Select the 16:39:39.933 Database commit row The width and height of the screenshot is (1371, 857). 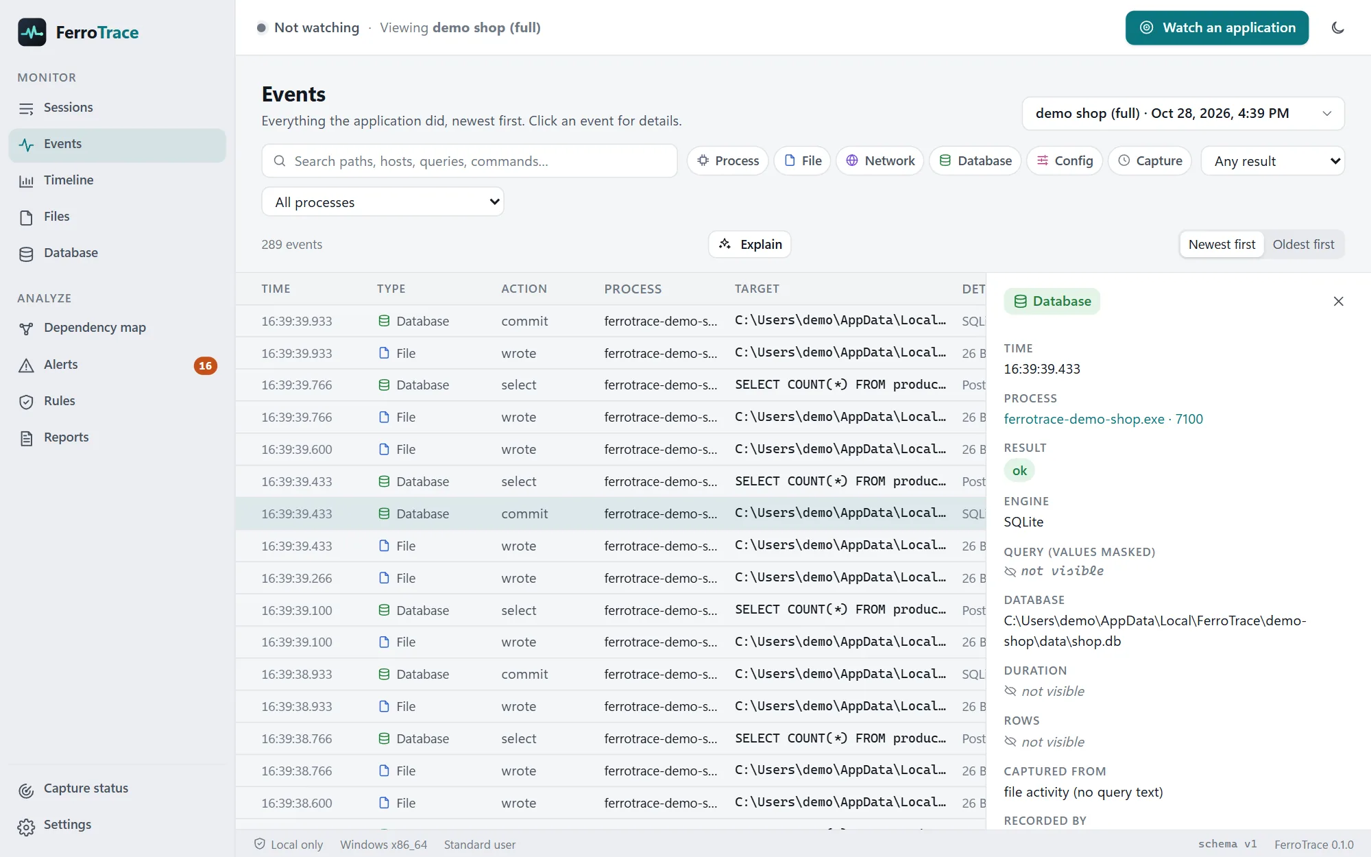[x=611, y=321]
